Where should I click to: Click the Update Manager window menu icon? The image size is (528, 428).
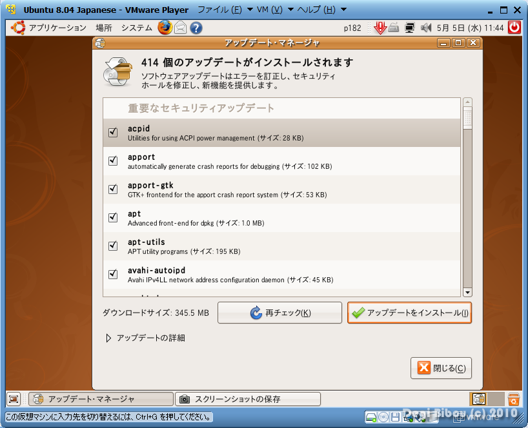[99, 43]
